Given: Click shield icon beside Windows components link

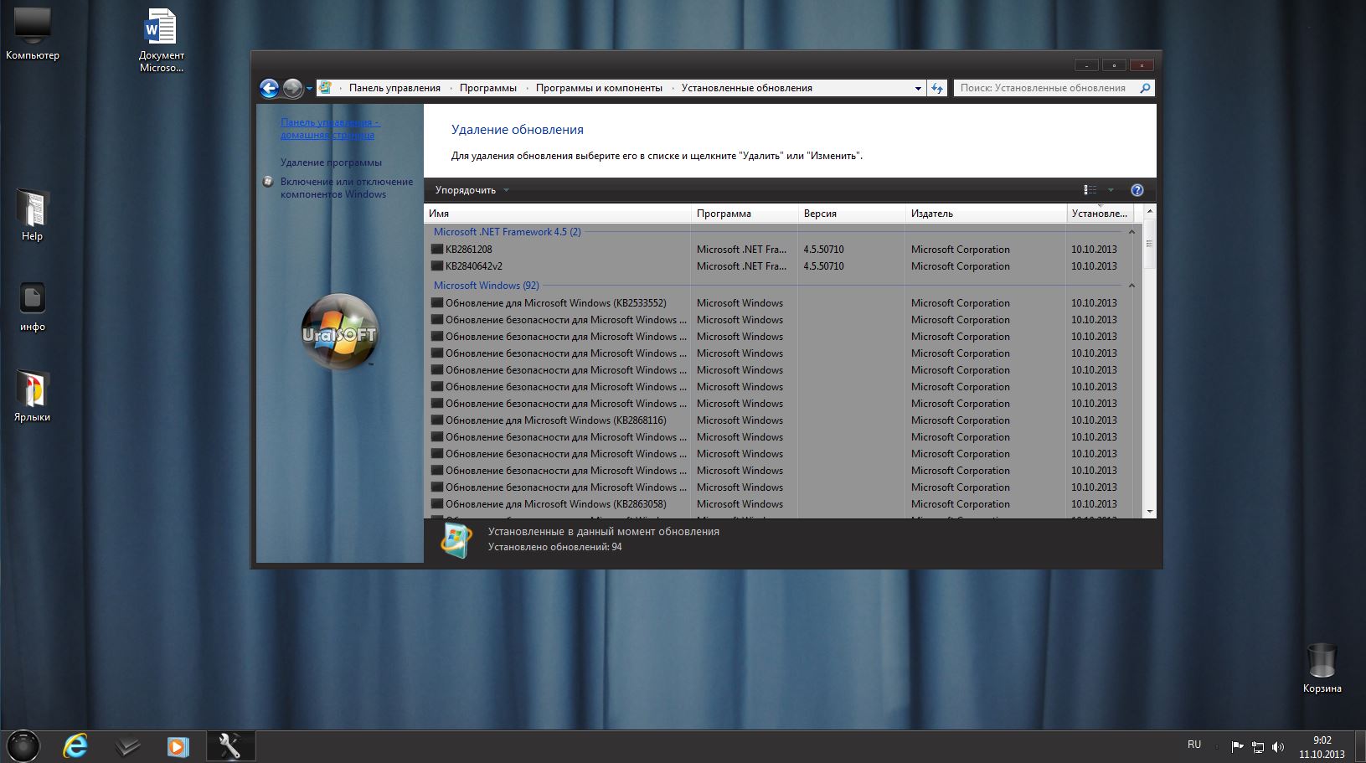Looking at the screenshot, I should [268, 181].
